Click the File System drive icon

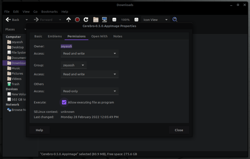pos(9,52)
